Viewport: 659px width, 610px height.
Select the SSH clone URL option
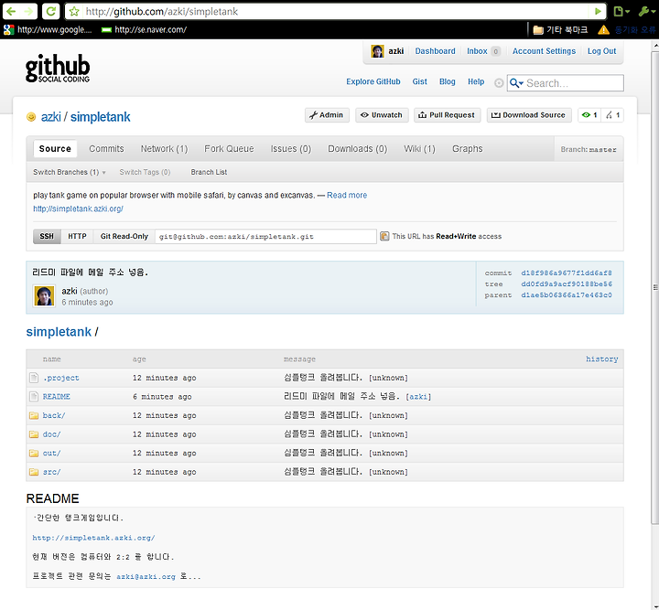point(47,236)
